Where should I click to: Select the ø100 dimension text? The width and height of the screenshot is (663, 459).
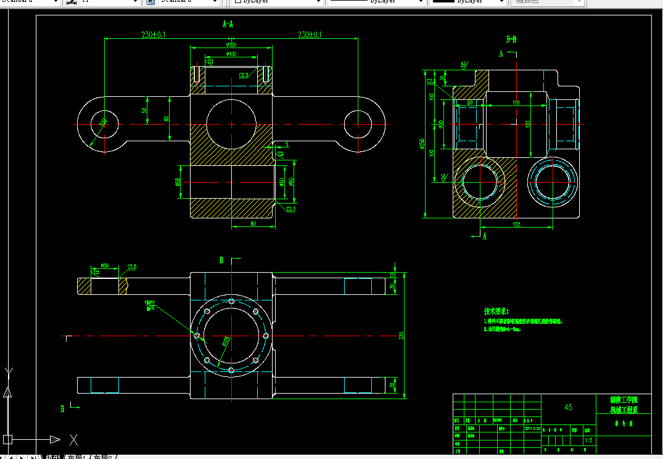pyautogui.click(x=231, y=54)
